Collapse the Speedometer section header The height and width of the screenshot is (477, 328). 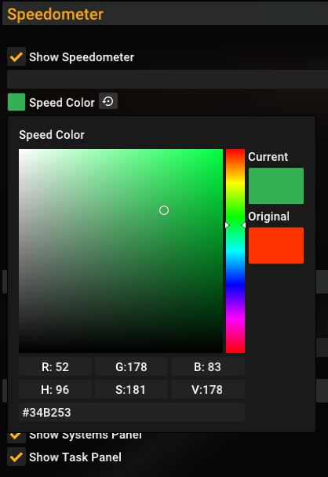point(165,14)
